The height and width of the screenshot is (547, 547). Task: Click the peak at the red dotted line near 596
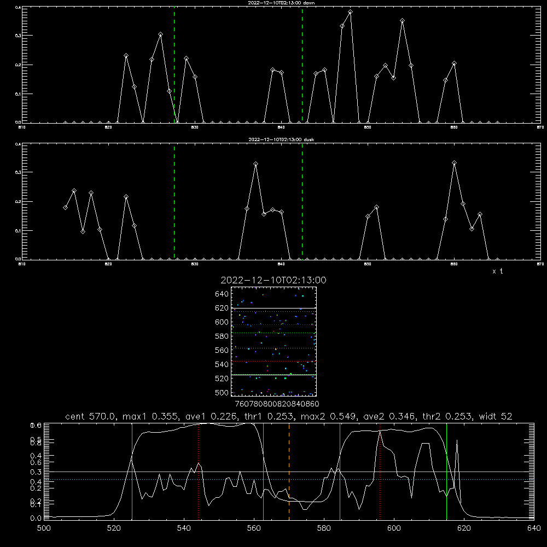tap(380, 432)
